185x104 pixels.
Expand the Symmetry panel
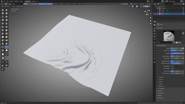pyautogui.click(x=160, y=93)
